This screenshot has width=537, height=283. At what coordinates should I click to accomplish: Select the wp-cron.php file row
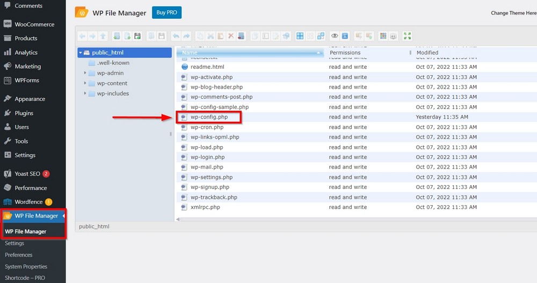click(x=357, y=127)
